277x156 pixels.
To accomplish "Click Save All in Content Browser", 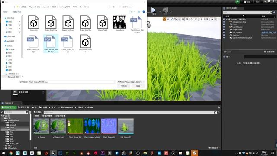I will click(x=23, y=107).
